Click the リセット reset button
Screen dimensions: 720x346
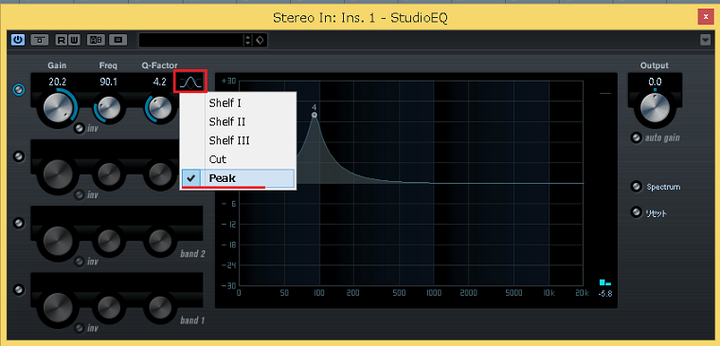637,212
